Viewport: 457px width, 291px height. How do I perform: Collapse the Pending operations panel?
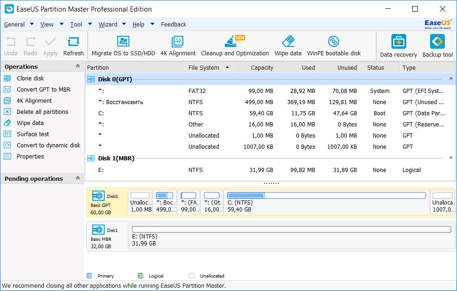(78, 178)
